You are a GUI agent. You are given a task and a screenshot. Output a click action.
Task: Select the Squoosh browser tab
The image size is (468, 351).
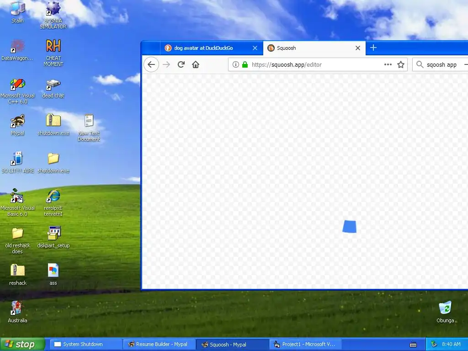click(x=314, y=48)
